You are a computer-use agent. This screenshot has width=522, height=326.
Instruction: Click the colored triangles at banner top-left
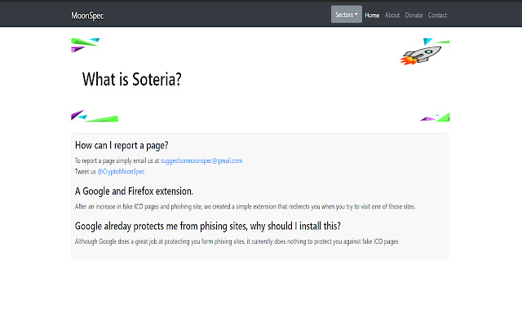click(x=84, y=45)
